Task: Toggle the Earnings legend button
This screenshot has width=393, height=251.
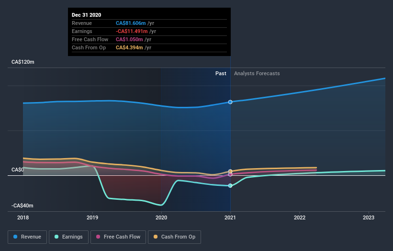Action: click(x=68, y=237)
